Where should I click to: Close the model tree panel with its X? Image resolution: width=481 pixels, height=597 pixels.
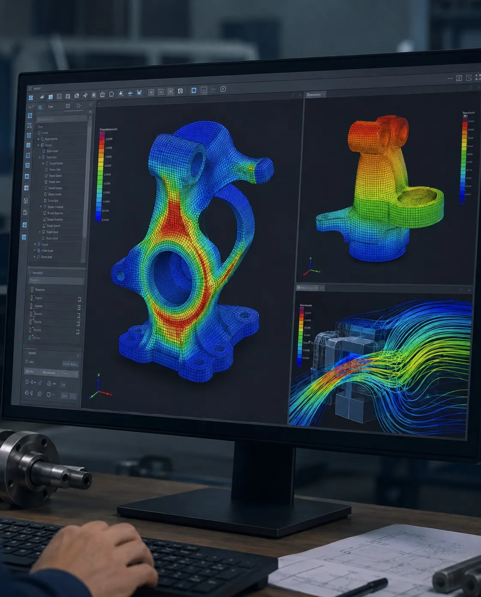click(90, 105)
